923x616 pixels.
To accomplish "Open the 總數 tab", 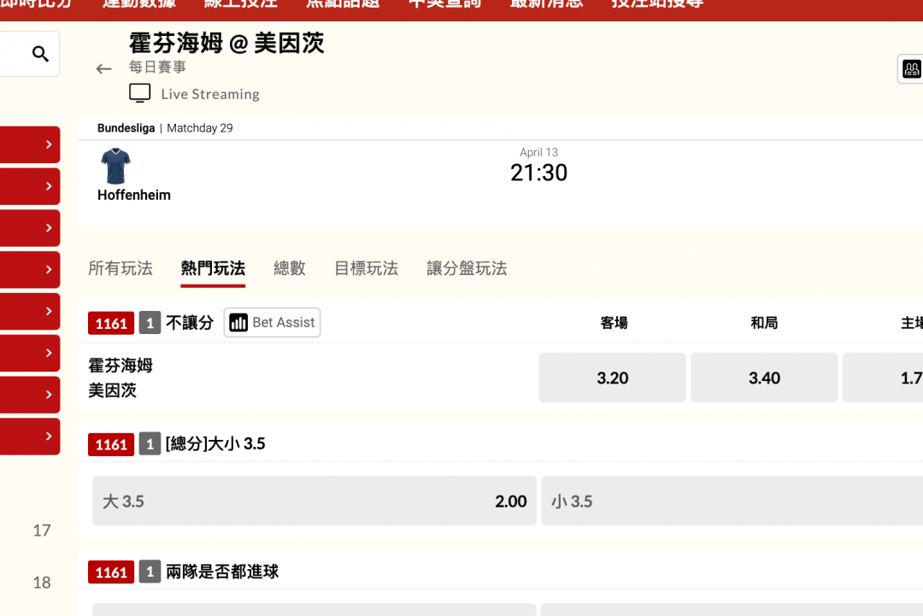I will [290, 268].
